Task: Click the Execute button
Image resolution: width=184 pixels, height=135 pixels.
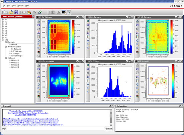Action: coord(109,129)
